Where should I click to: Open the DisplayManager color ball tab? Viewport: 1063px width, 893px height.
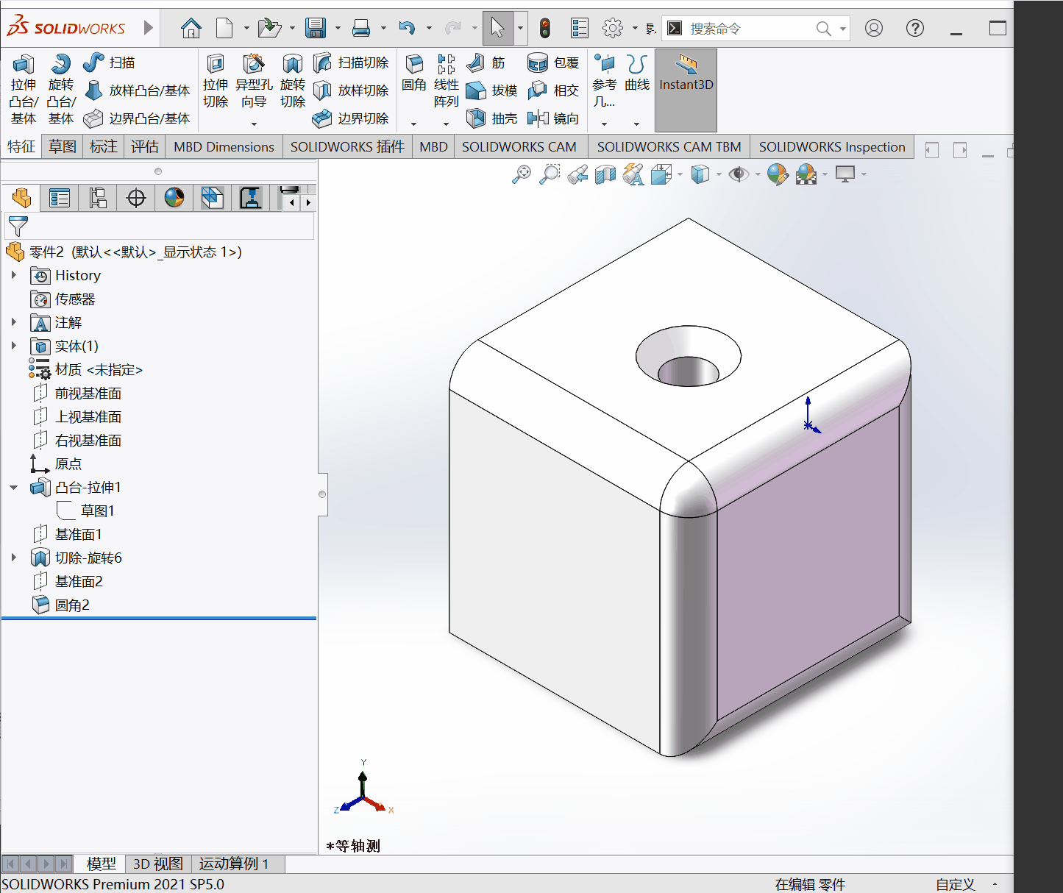click(174, 198)
